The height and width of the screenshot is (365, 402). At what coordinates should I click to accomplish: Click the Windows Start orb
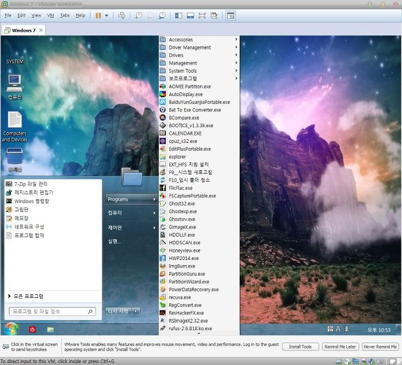[x=11, y=329]
